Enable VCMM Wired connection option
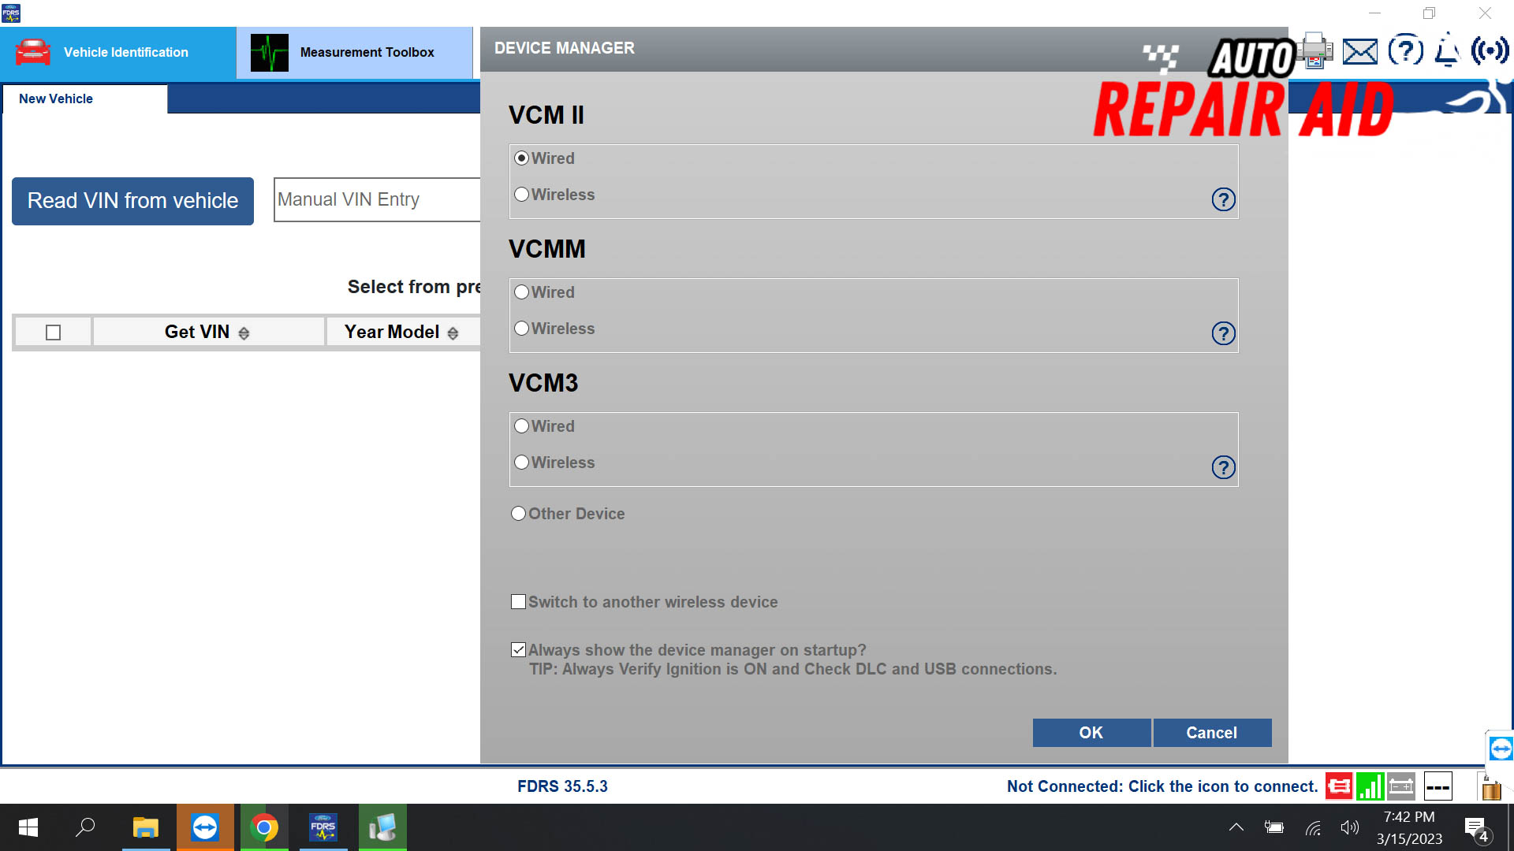The width and height of the screenshot is (1514, 851). click(521, 292)
